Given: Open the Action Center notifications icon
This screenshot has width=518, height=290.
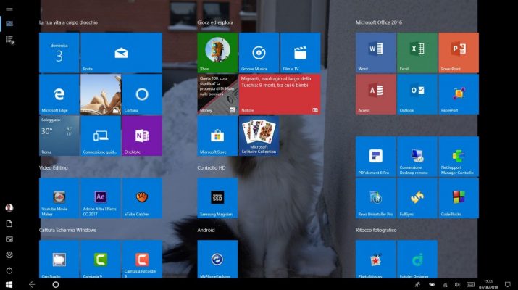Looking at the screenshot, I should coord(507,284).
